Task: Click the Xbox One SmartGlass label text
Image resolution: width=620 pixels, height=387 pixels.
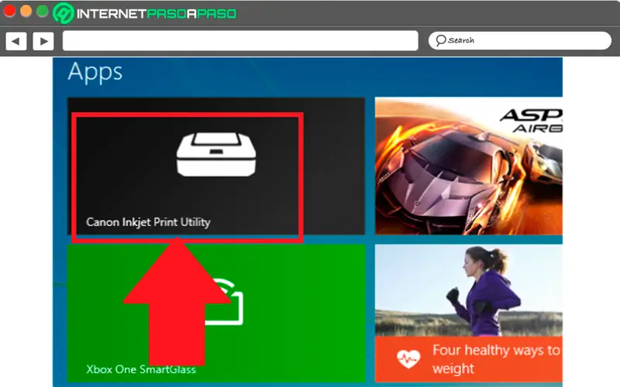Action: point(141,369)
